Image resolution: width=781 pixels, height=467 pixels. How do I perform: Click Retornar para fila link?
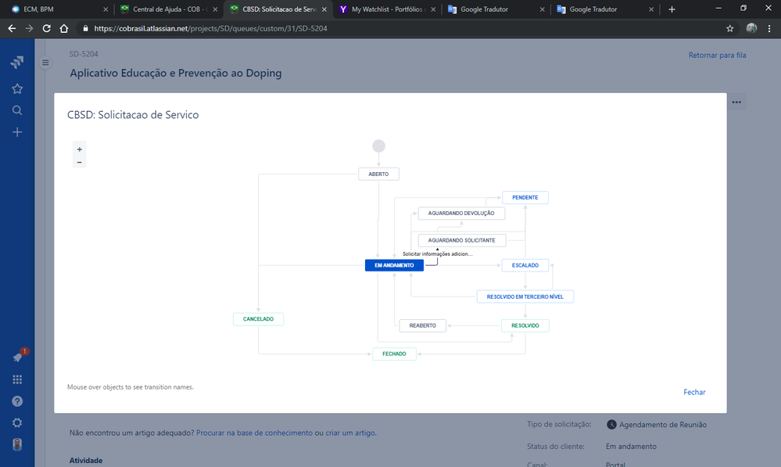coord(717,56)
